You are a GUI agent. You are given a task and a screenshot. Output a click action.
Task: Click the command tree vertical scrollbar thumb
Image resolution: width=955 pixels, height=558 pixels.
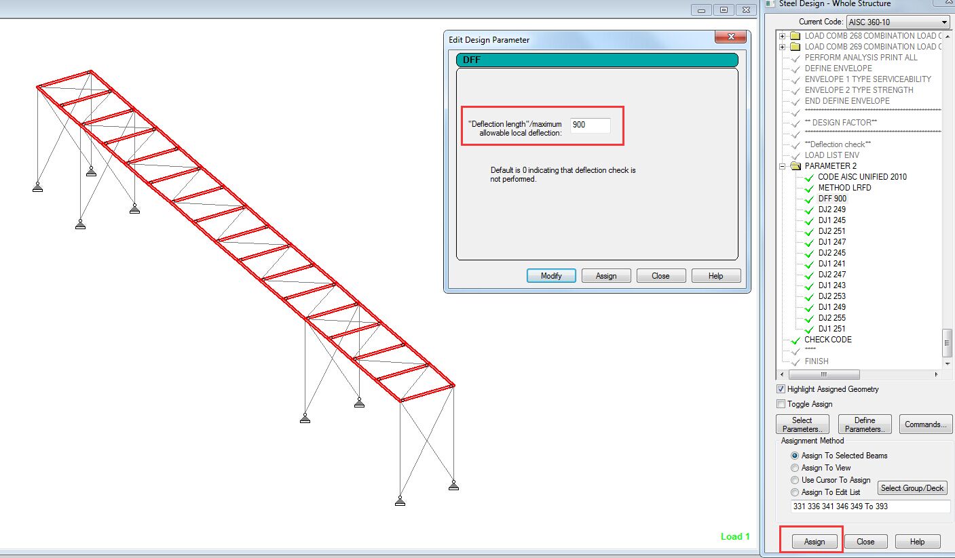click(x=948, y=342)
